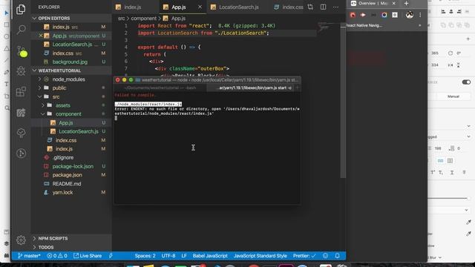Open the Manage gear icon
Image resolution: width=475 pixels, height=267 pixels.
pyautogui.click(x=21, y=240)
